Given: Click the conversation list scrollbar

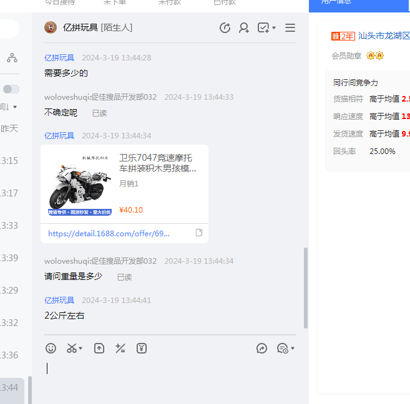Looking at the screenshot, I should 30,390.
